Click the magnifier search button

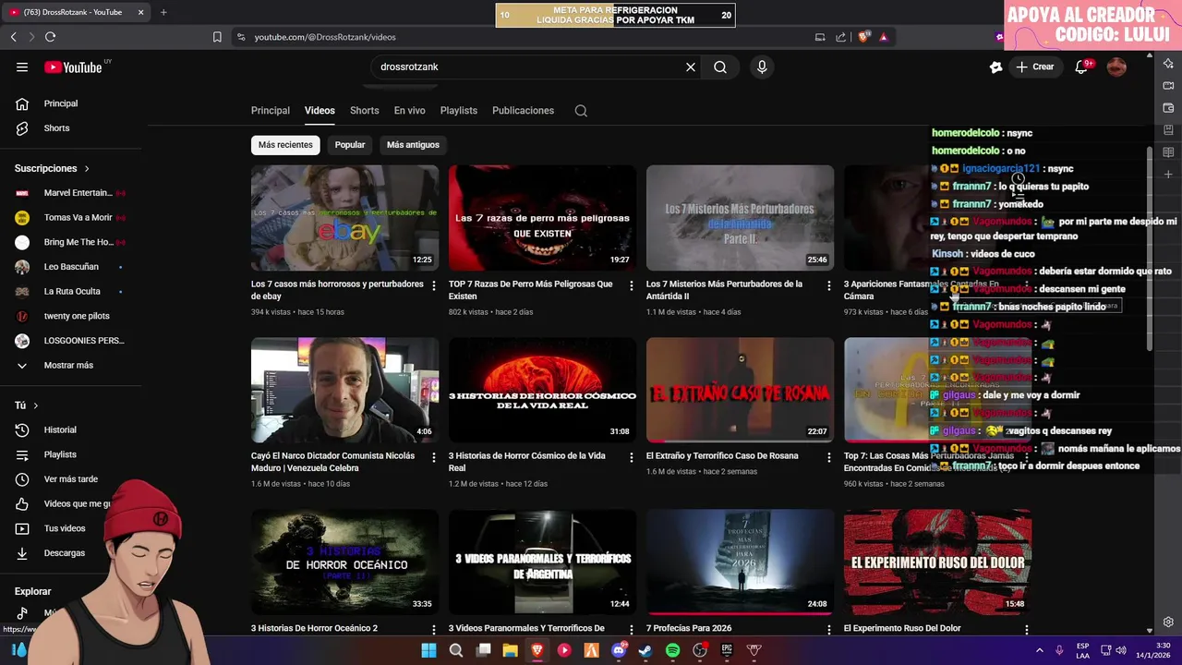point(720,66)
